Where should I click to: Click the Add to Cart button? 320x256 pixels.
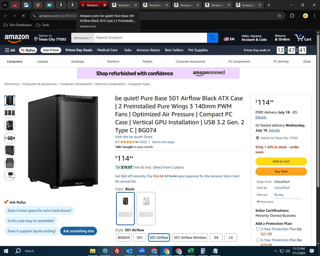tap(281, 161)
